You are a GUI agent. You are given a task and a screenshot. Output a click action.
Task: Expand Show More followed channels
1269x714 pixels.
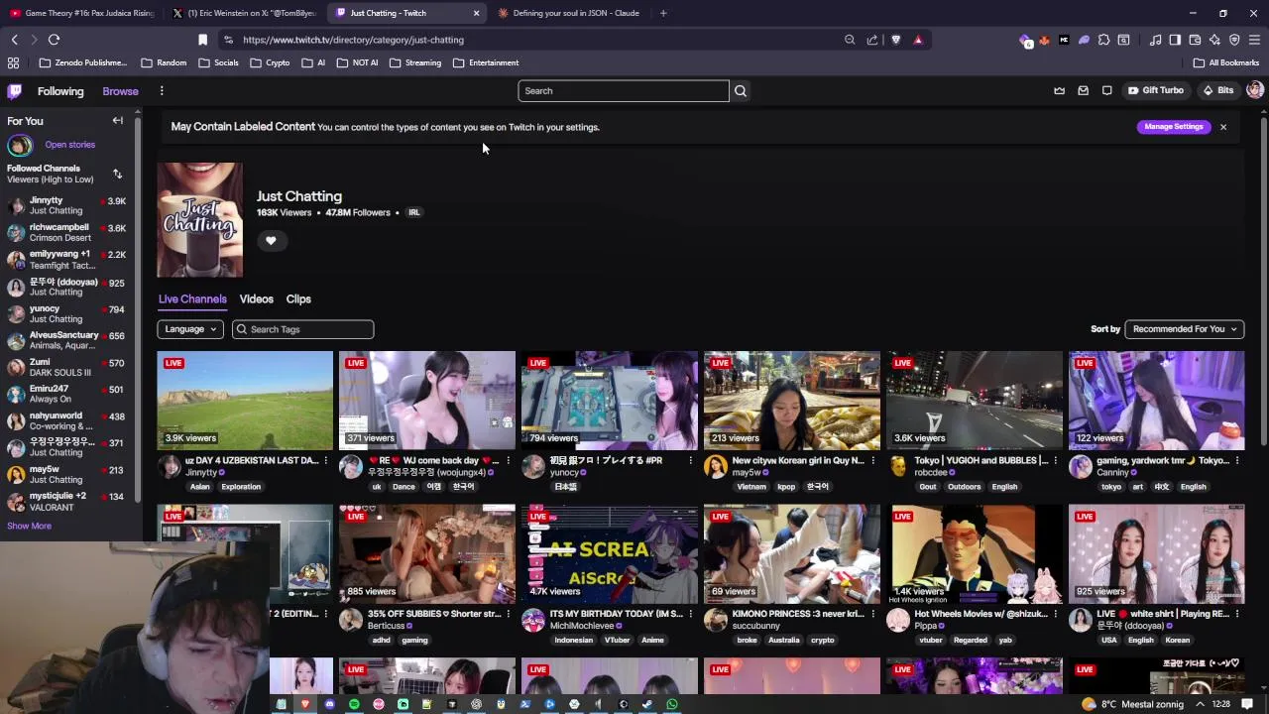(x=29, y=526)
